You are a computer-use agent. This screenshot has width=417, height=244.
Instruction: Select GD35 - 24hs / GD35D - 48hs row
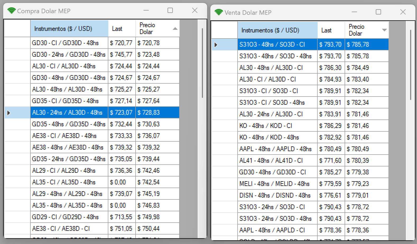(x=92, y=159)
